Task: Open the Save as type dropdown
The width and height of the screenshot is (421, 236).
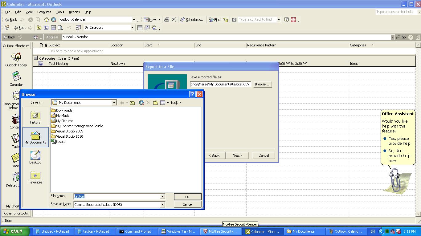Action: tap(162, 205)
